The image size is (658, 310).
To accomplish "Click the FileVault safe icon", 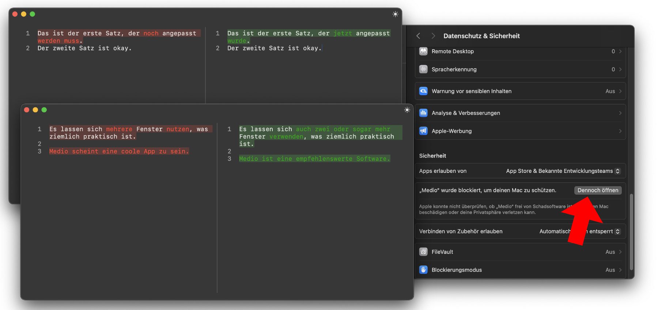I will 423,252.
